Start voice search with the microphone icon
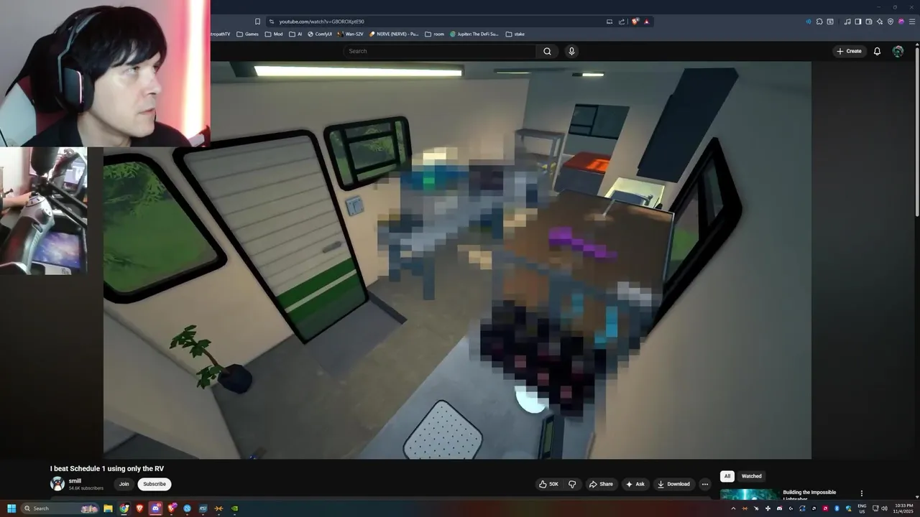 coord(571,51)
